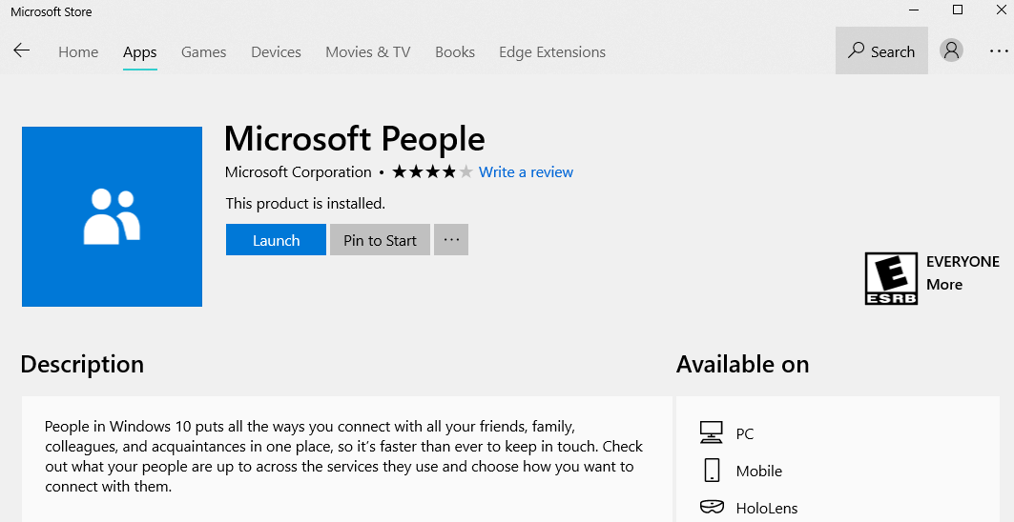
Task: Switch to Edge Extensions tab
Action: [552, 52]
